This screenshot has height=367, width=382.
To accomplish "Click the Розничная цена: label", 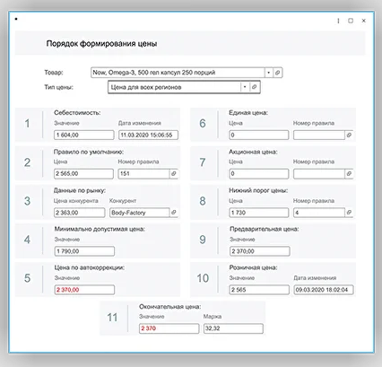I will (253, 267).
